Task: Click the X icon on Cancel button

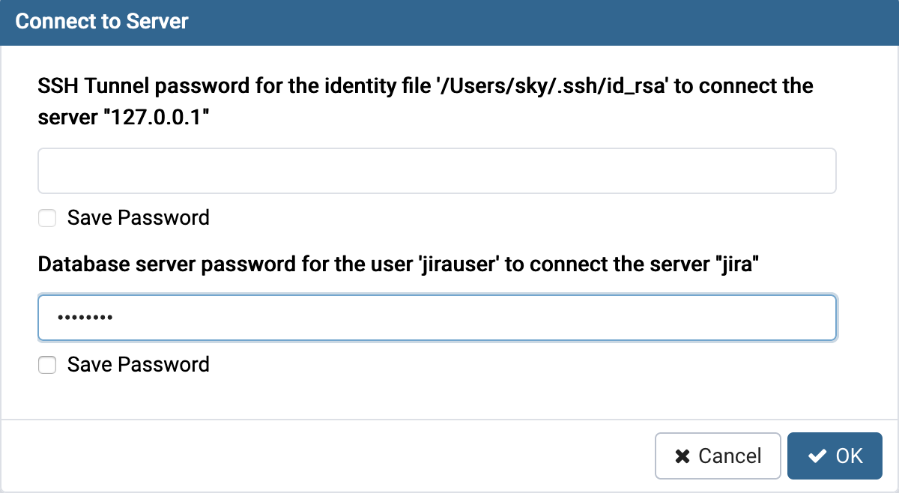Action: tap(682, 456)
